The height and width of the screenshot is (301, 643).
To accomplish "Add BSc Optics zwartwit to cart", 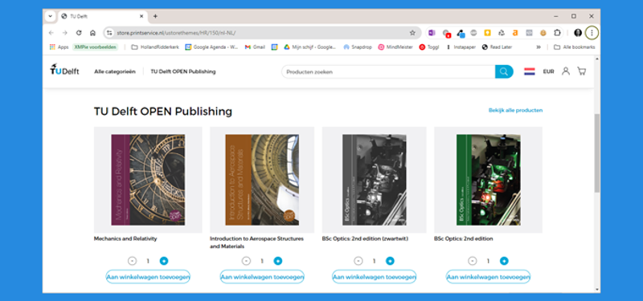I will 374,277.
